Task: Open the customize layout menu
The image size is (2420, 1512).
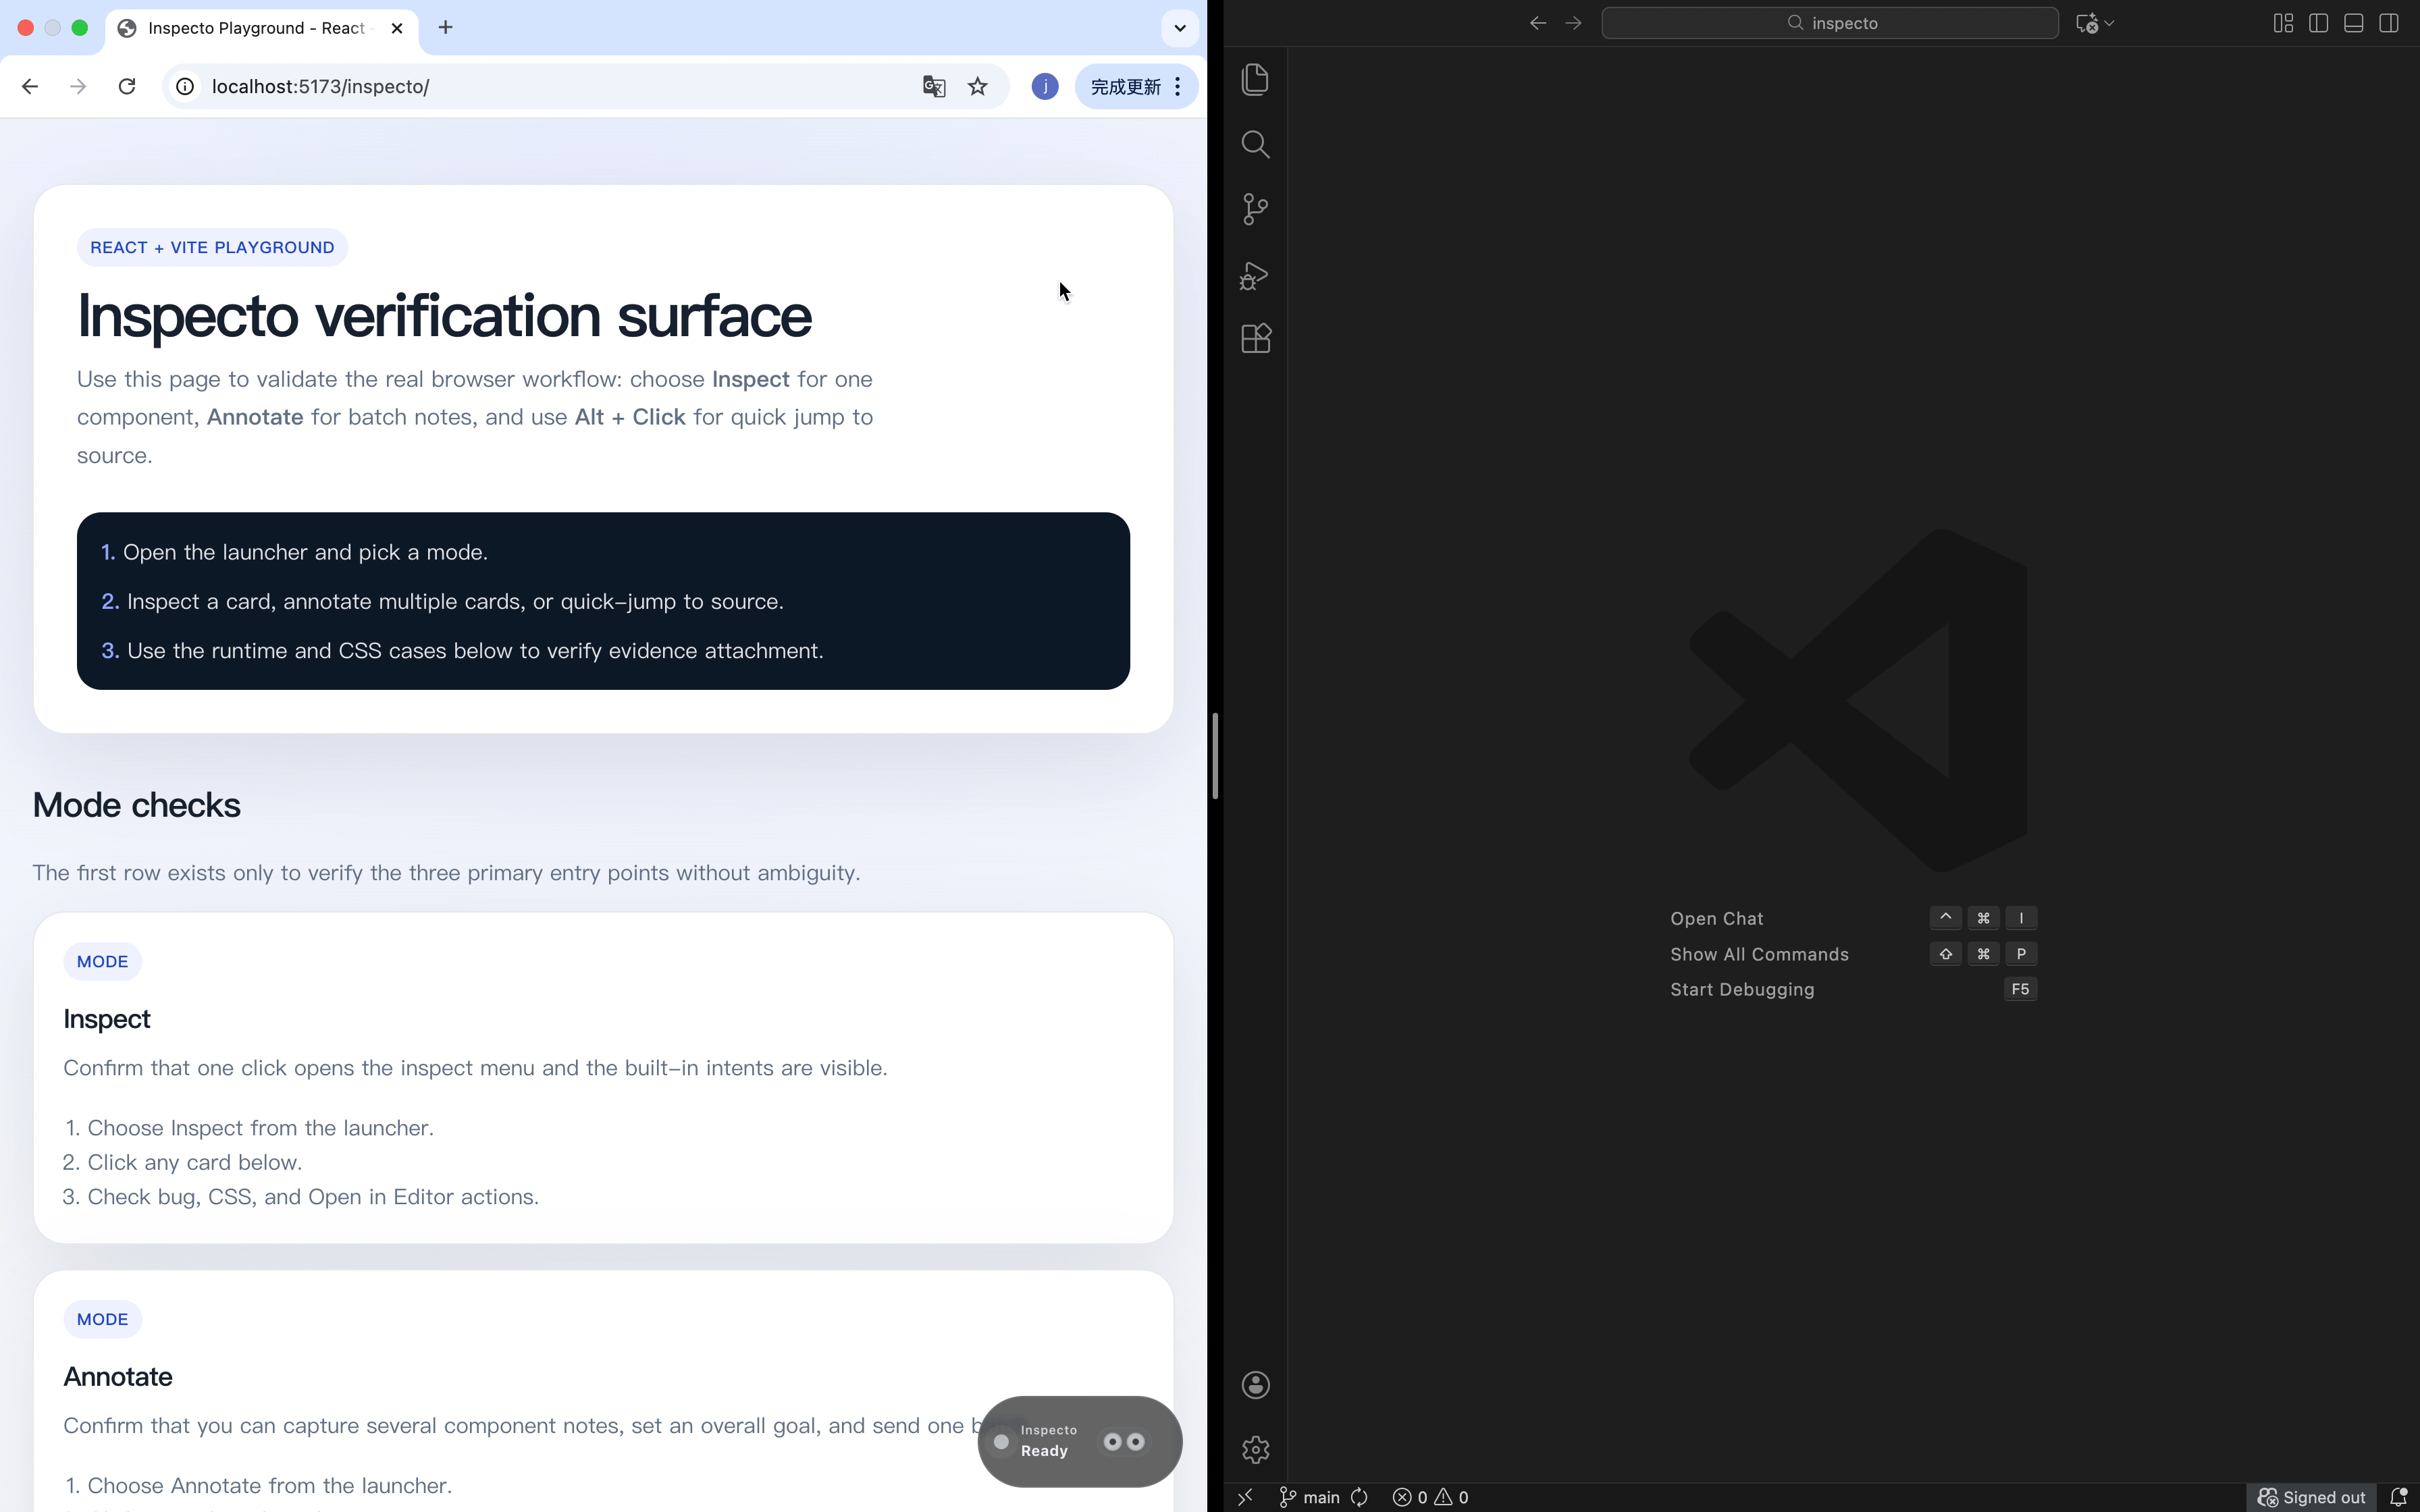Action: pyautogui.click(x=2283, y=23)
